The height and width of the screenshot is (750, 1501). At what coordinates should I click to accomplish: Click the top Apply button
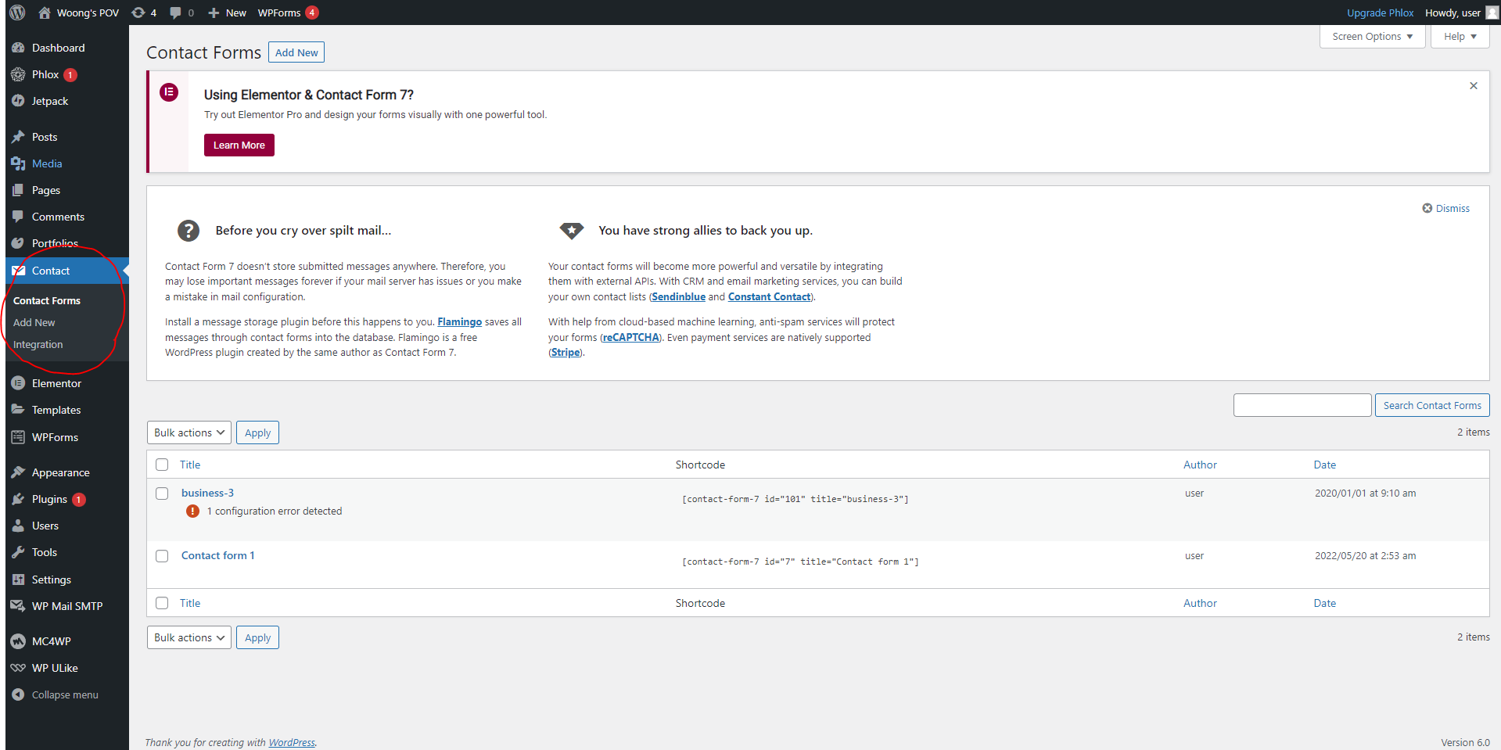click(257, 432)
